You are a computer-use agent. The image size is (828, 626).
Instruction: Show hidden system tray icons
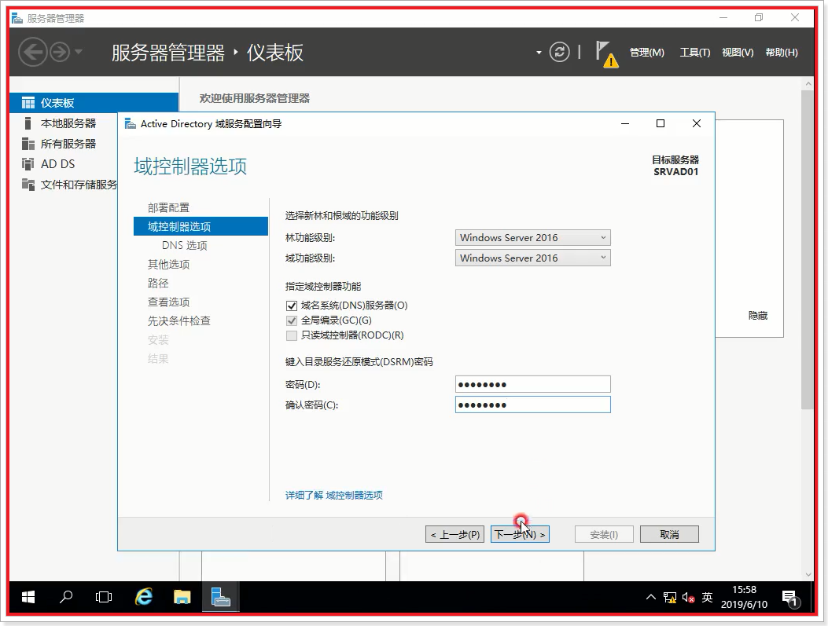click(651, 597)
